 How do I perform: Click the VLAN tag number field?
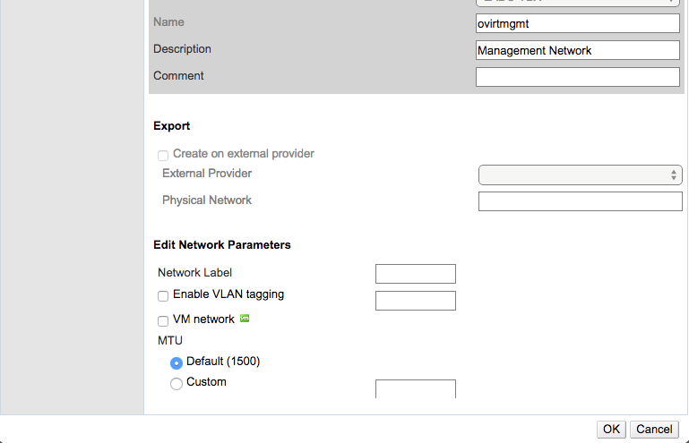pos(415,301)
